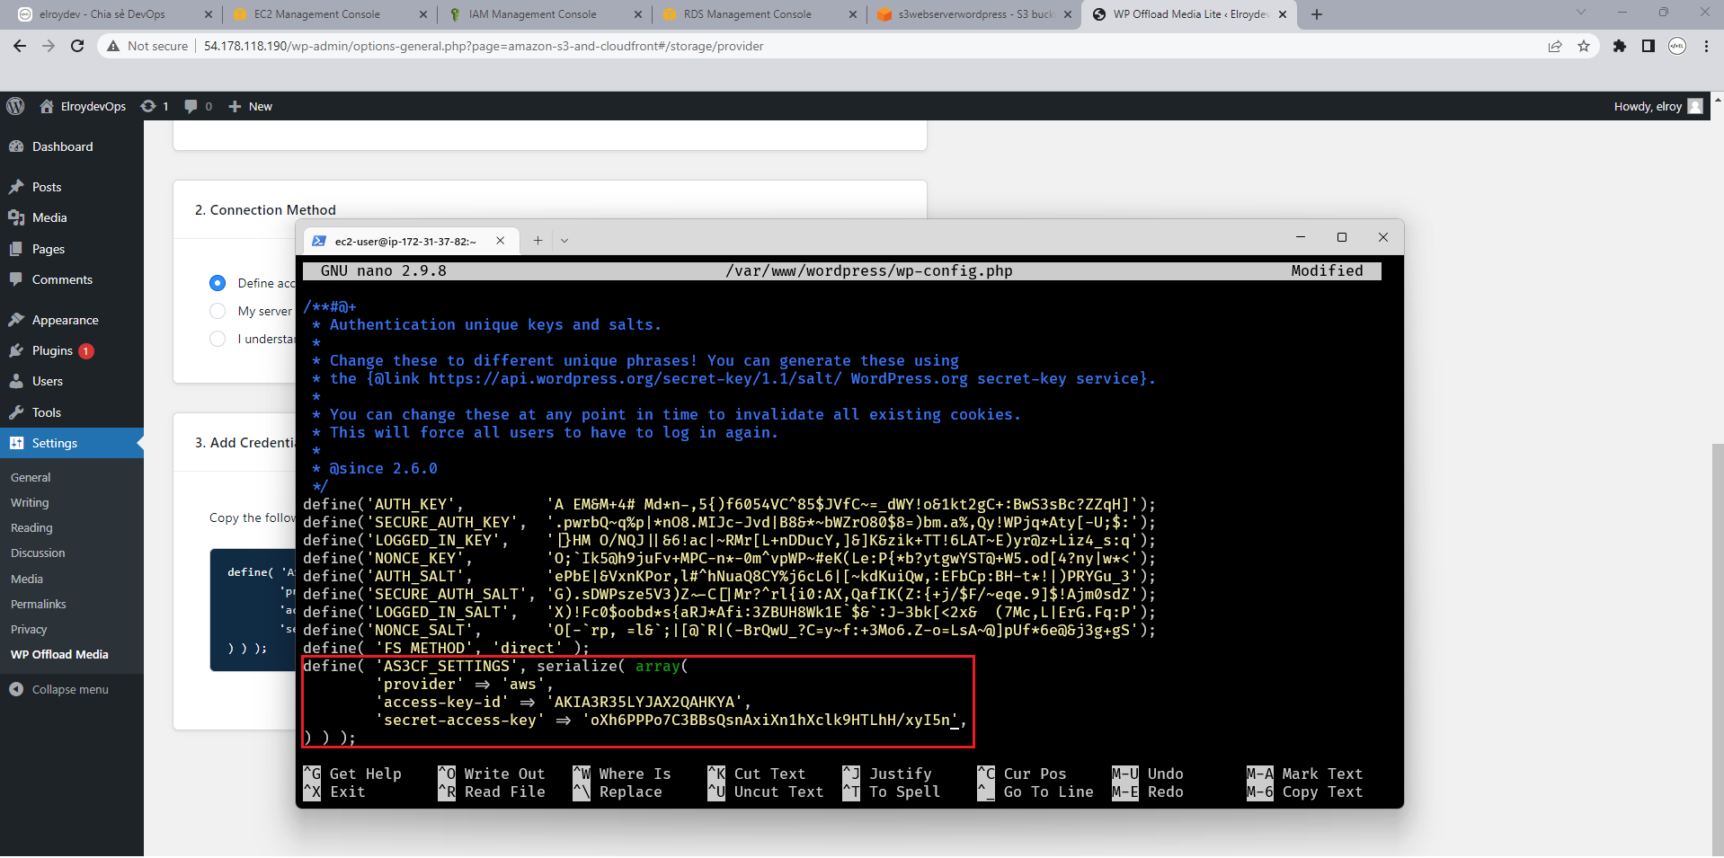Add a new terminal tab
The height and width of the screenshot is (858, 1724).
538,241
